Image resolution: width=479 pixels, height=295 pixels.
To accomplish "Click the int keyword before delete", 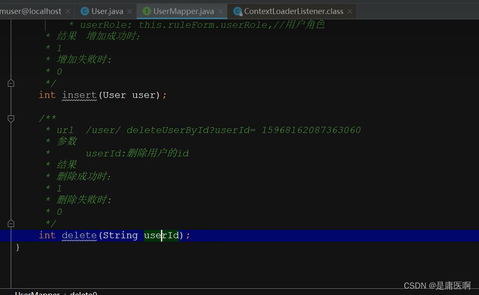I will 47,235.
